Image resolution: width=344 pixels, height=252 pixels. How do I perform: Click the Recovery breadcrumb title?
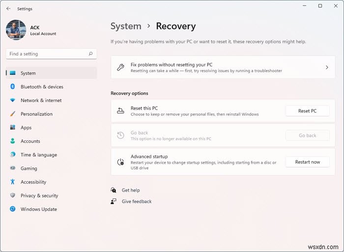tap(176, 26)
